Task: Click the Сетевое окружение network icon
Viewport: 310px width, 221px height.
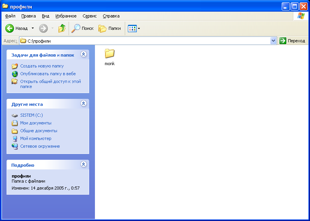Action: pos(15,147)
